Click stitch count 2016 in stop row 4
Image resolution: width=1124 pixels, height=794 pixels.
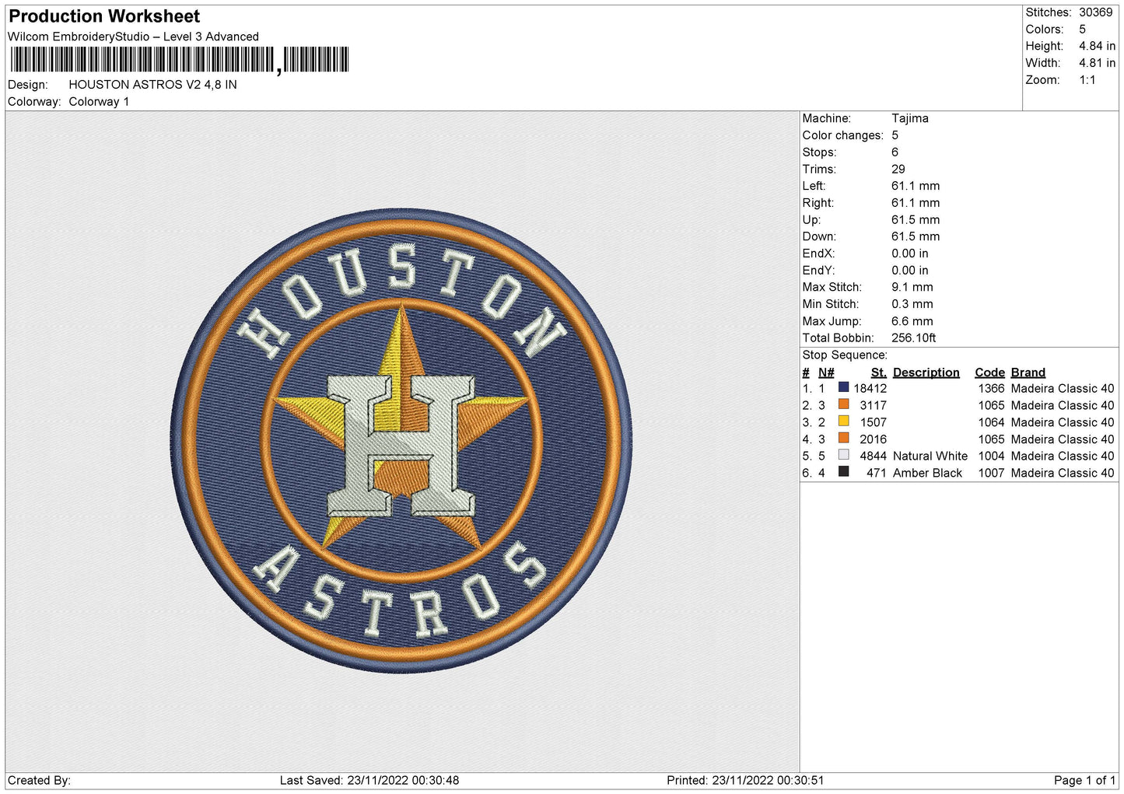click(x=874, y=439)
